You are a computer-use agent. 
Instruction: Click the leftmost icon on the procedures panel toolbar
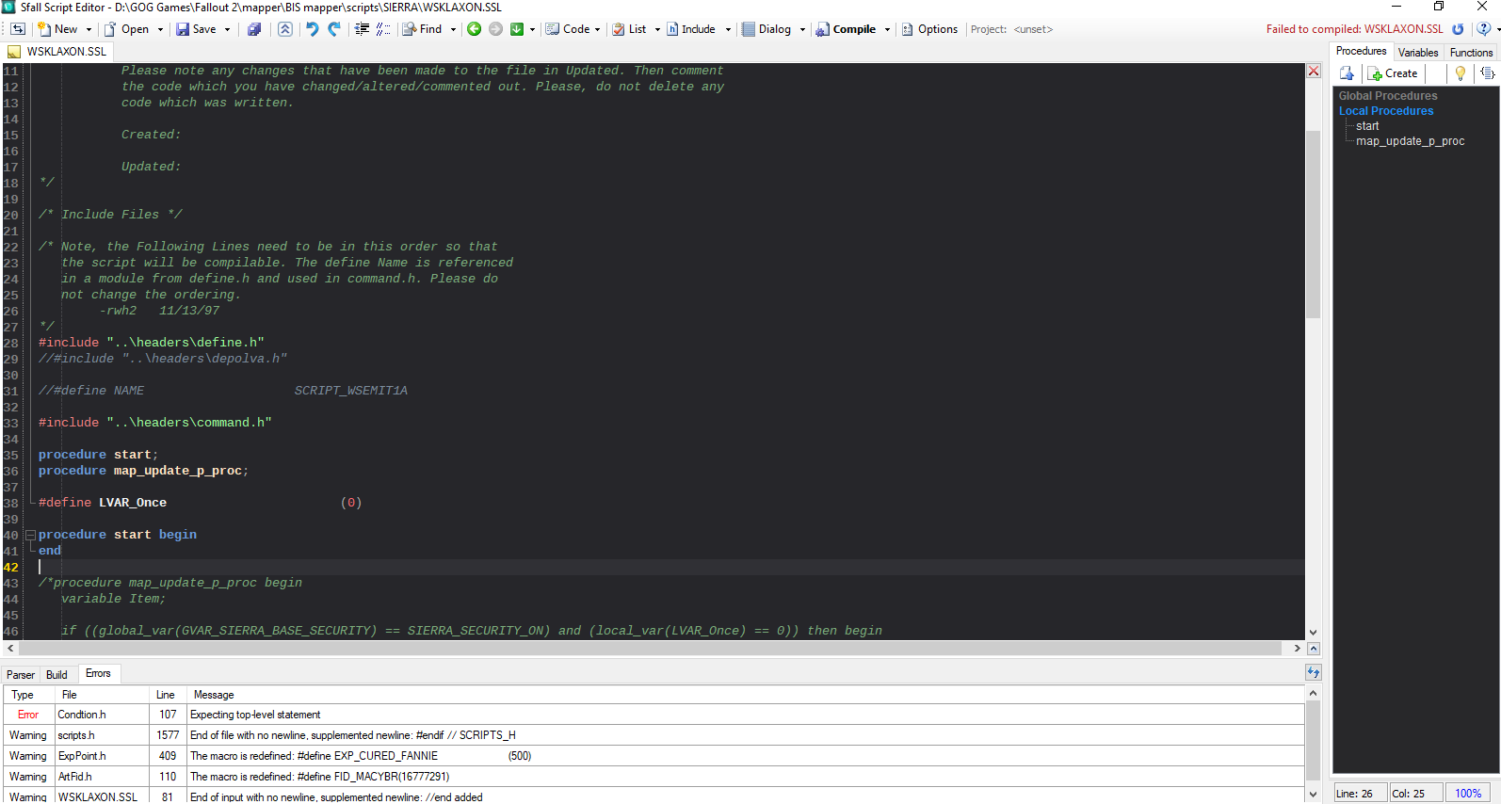tap(1347, 73)
